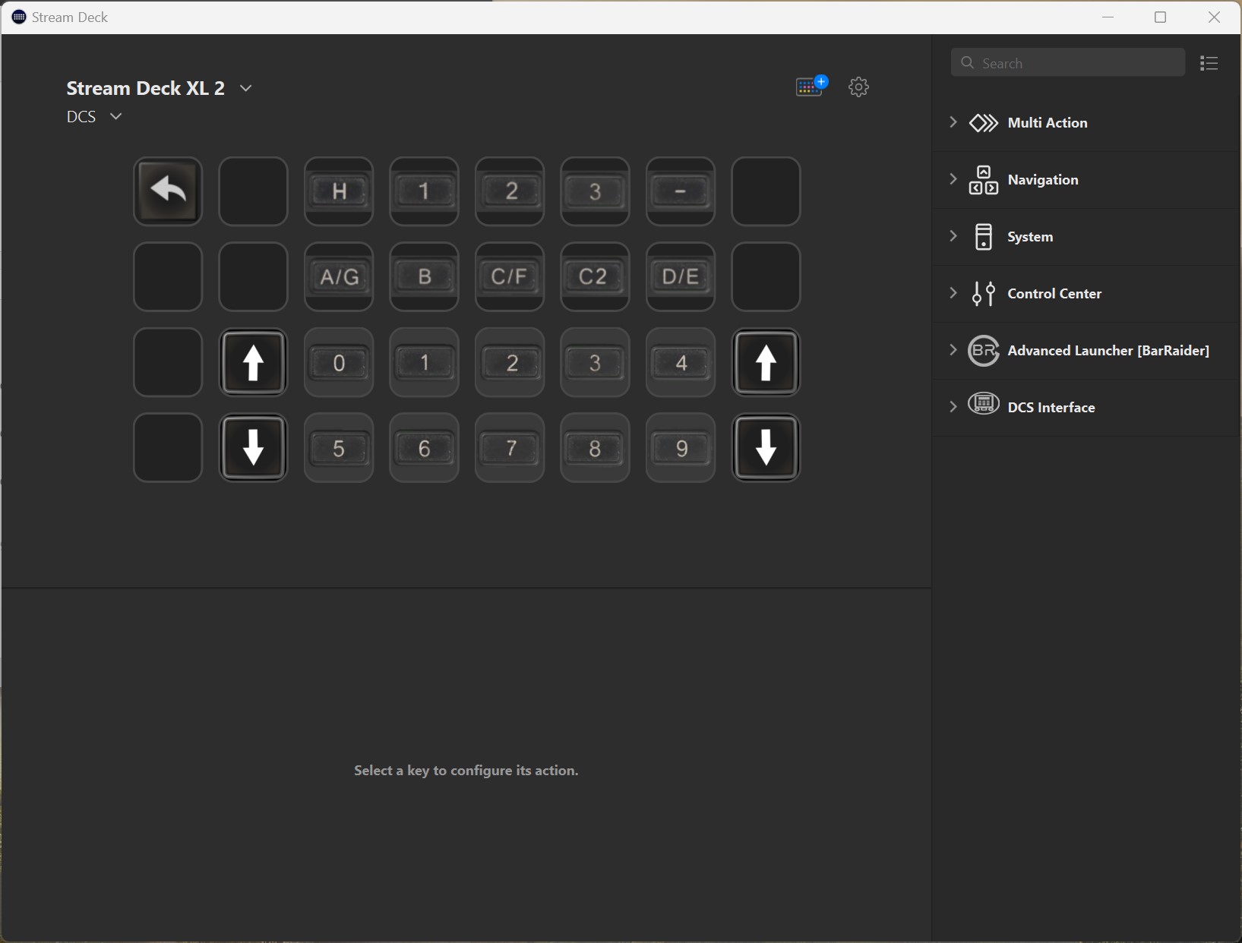Select the number 9 key
This screenshot has width=1242, height=943.
pos(681,448)
